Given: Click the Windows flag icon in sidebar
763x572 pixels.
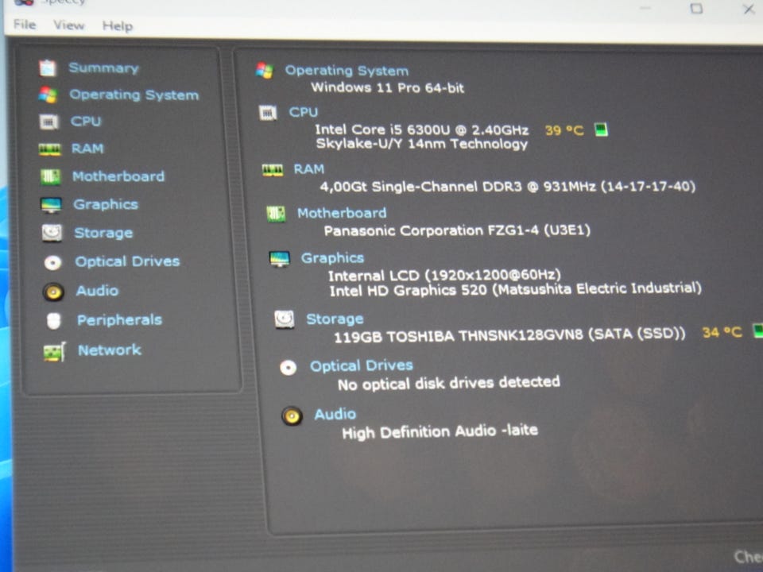Looking at the screenshot, I should click(48, 95).
